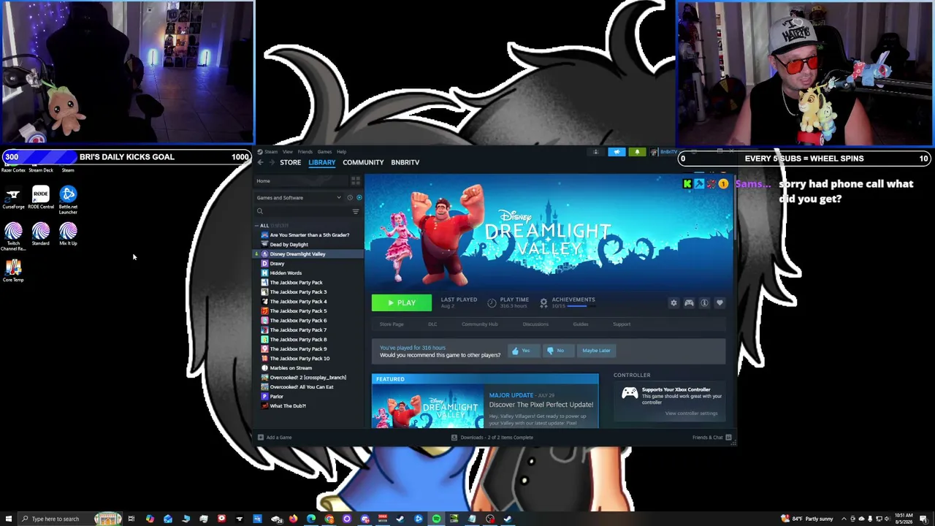The width and height of the screenshot is (935, 526).
Task: Open Steam announcements megaphone icon
Action: [617, 152]
